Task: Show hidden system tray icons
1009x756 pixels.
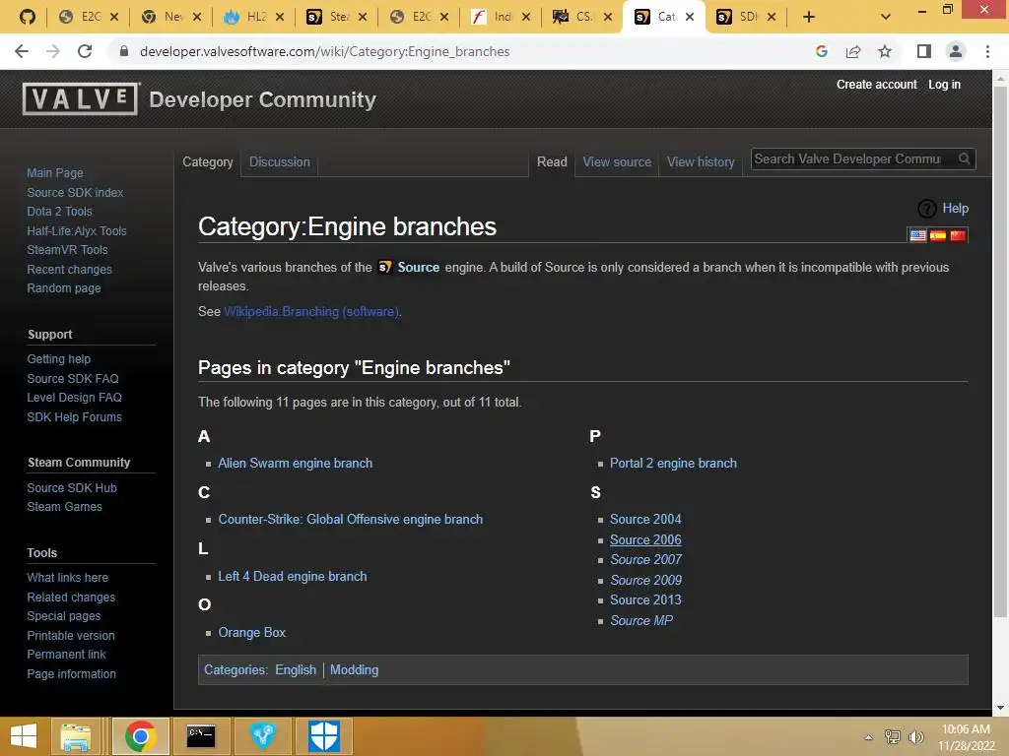Action: pos(869,737)
